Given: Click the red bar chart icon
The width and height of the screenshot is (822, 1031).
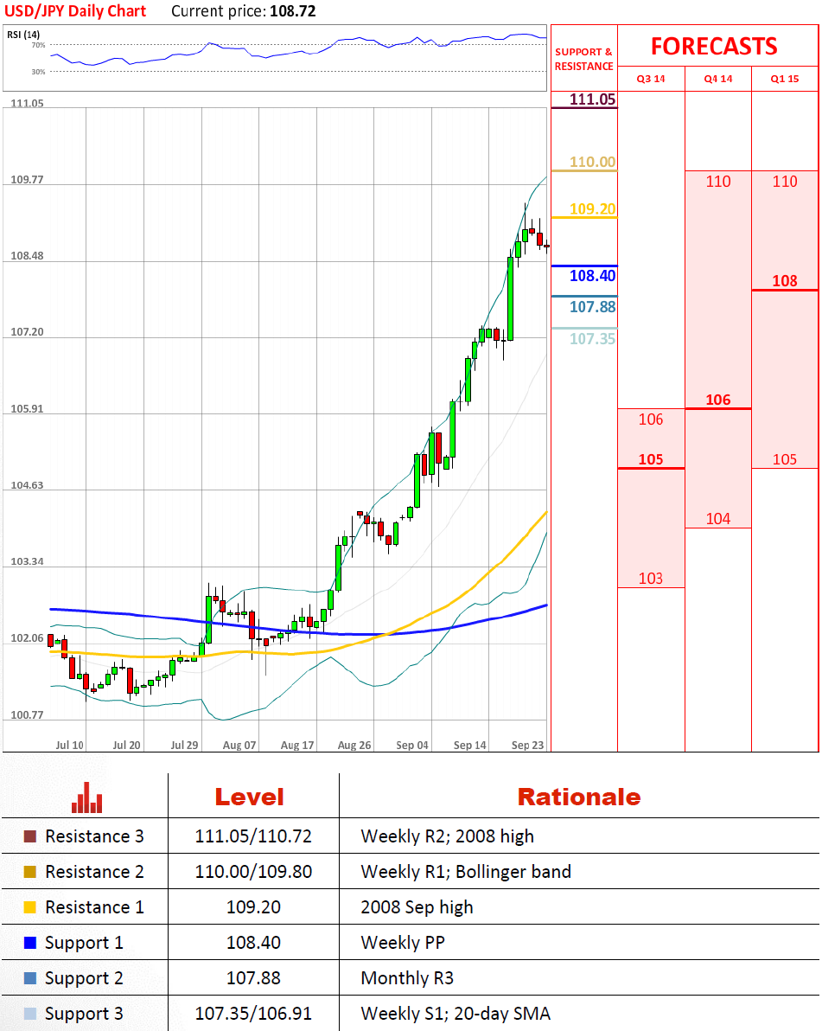Looking at the screenshot, I should (86, 797).
